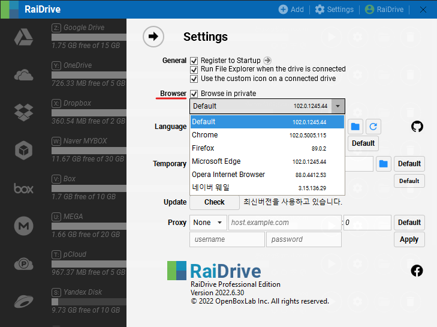Viewport: 437px width, 327px height.
Task: Open Settings from the gear icon
Action: pos(320,10)
